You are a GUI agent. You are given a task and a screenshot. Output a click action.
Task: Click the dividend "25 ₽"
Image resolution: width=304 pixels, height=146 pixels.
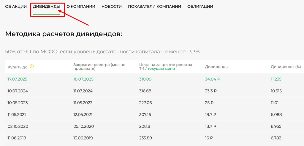(x=209, y=103)
